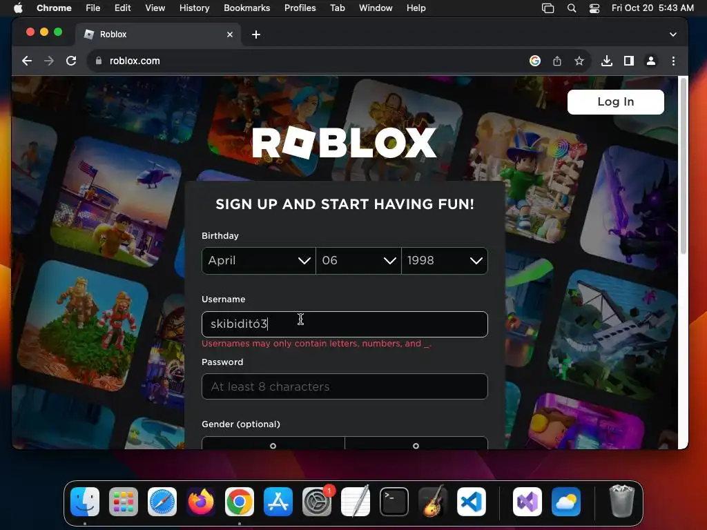This screenshot has height=530, width=707.
Task: Open Chrome's three-dot menu
Action: tap(673, 61)
